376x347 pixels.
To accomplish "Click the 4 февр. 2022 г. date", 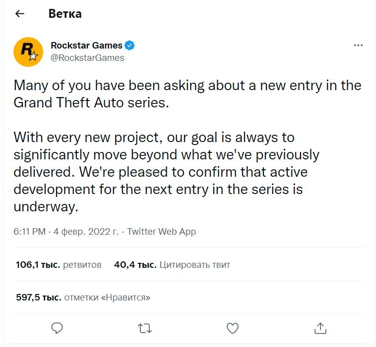I will [86, 232].
